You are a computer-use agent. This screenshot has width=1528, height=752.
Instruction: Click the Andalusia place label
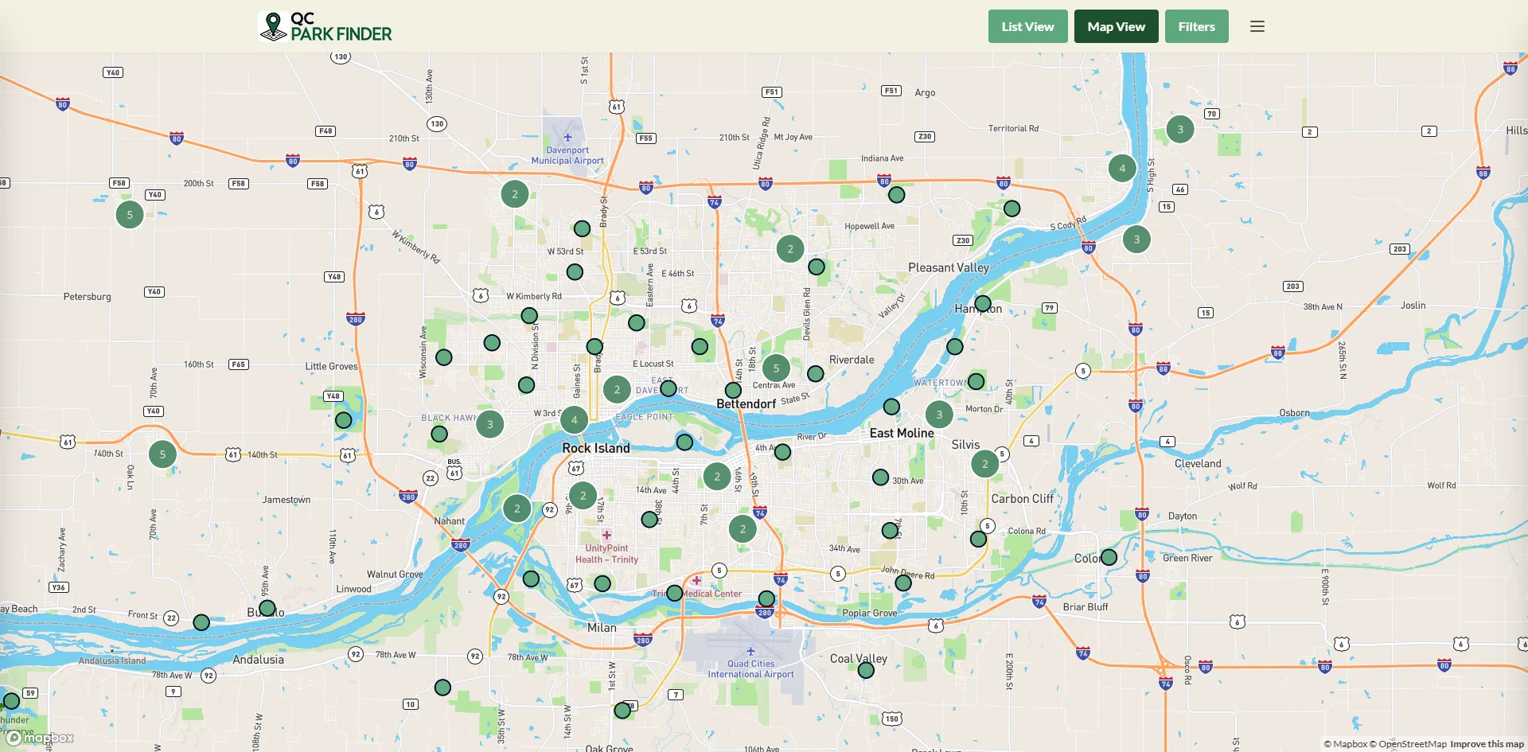click(x=258, y=660)
